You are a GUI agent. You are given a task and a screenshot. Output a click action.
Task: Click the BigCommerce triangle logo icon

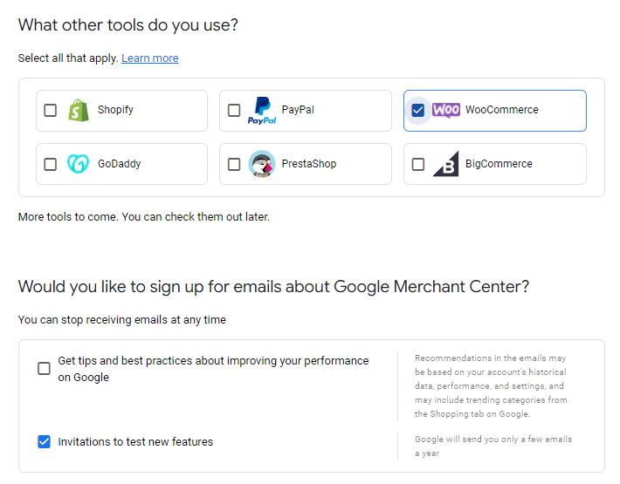click(x=446, y=164)
